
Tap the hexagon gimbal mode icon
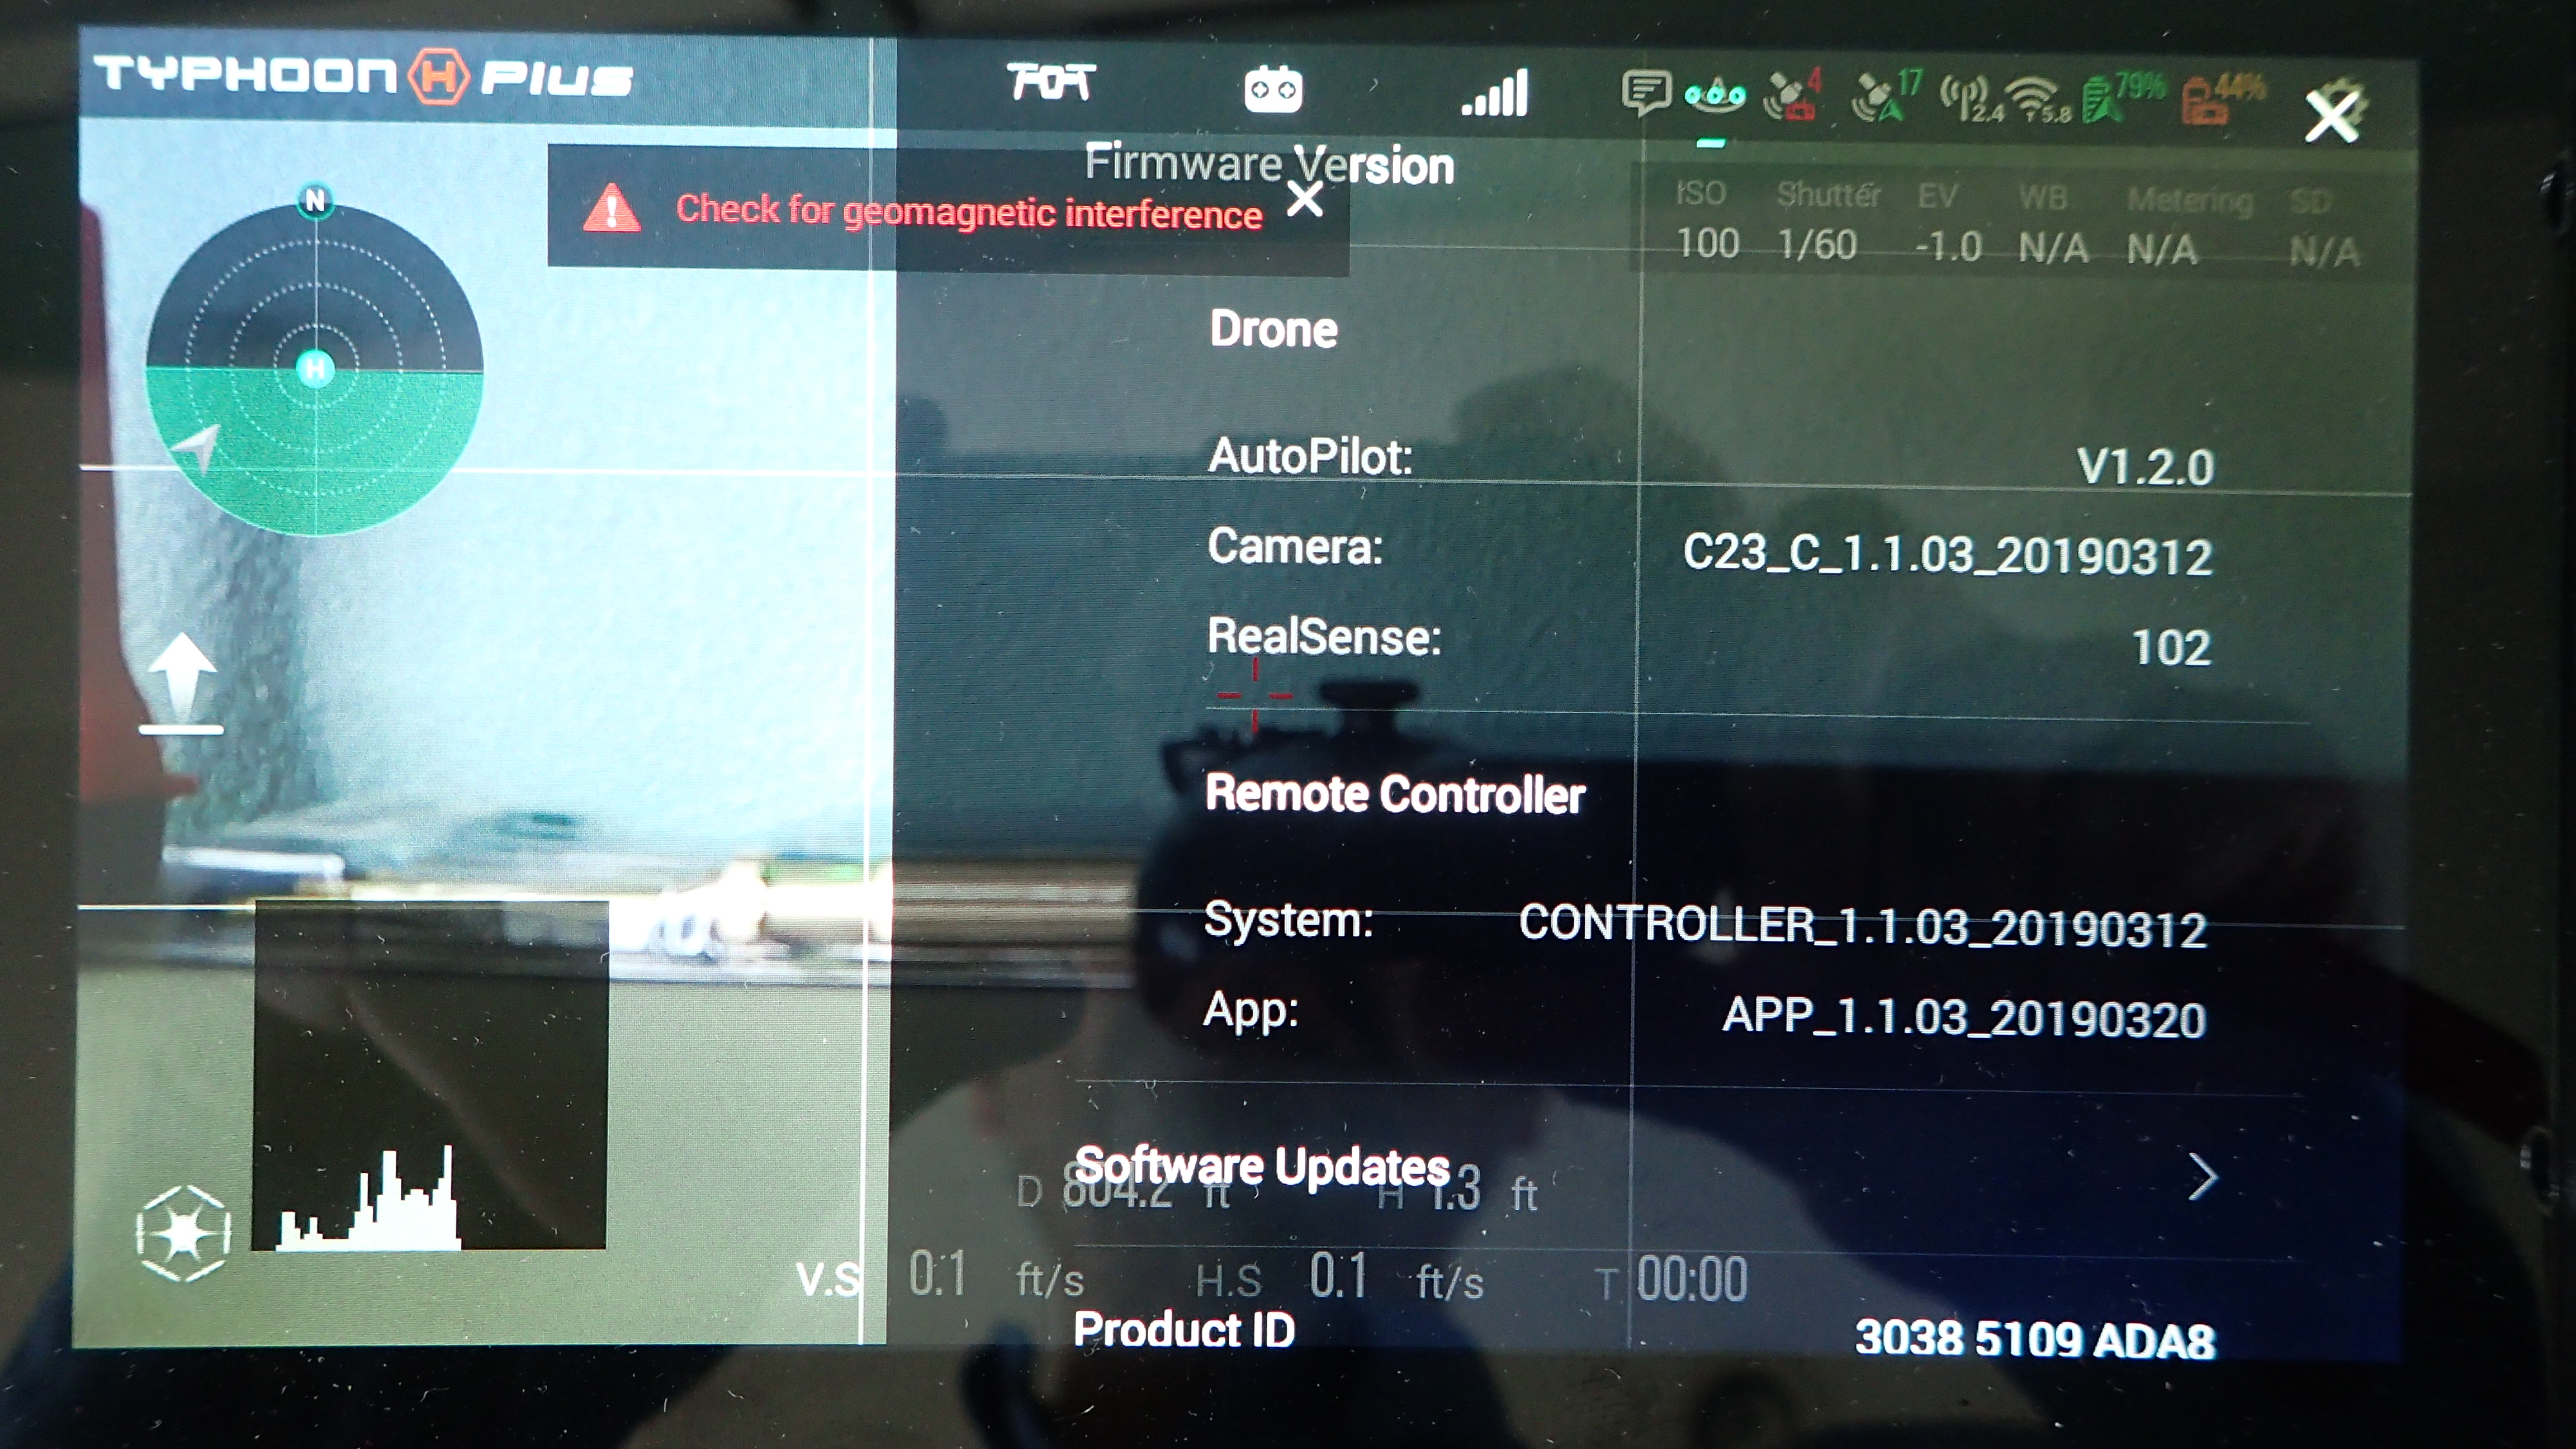(183, 1233)
